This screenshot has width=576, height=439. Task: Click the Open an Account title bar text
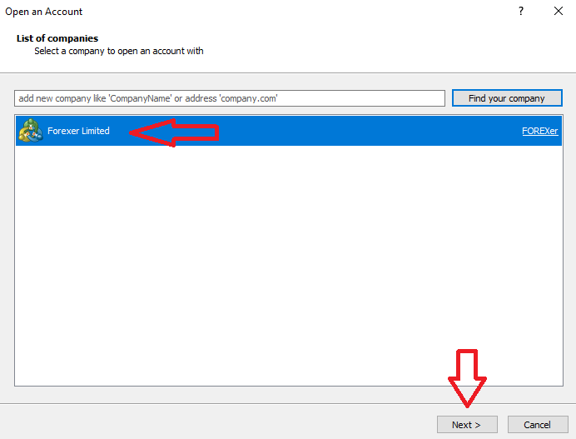pyautogui.click(x=44, y=12)
